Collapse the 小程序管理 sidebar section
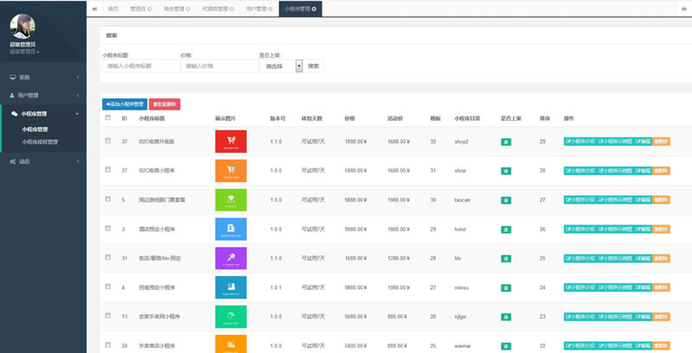This screenshot has width=692, height=353. pos(43,114)
